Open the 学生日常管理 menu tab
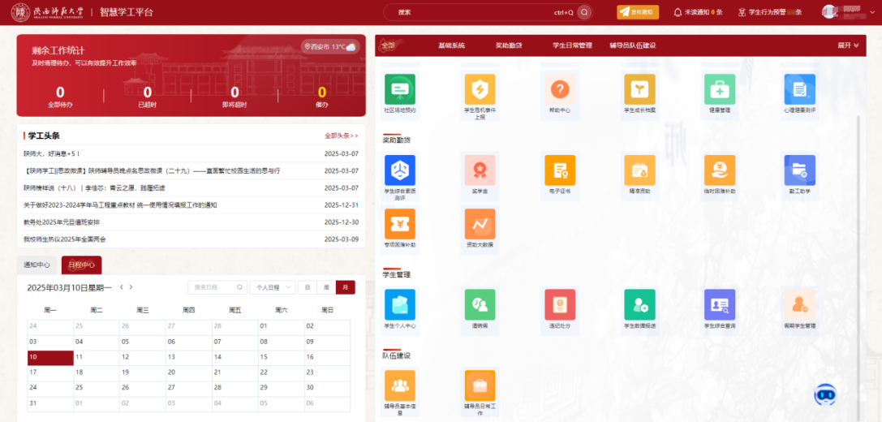The width and height of the screenshot is (882, 422). (572, 45)
